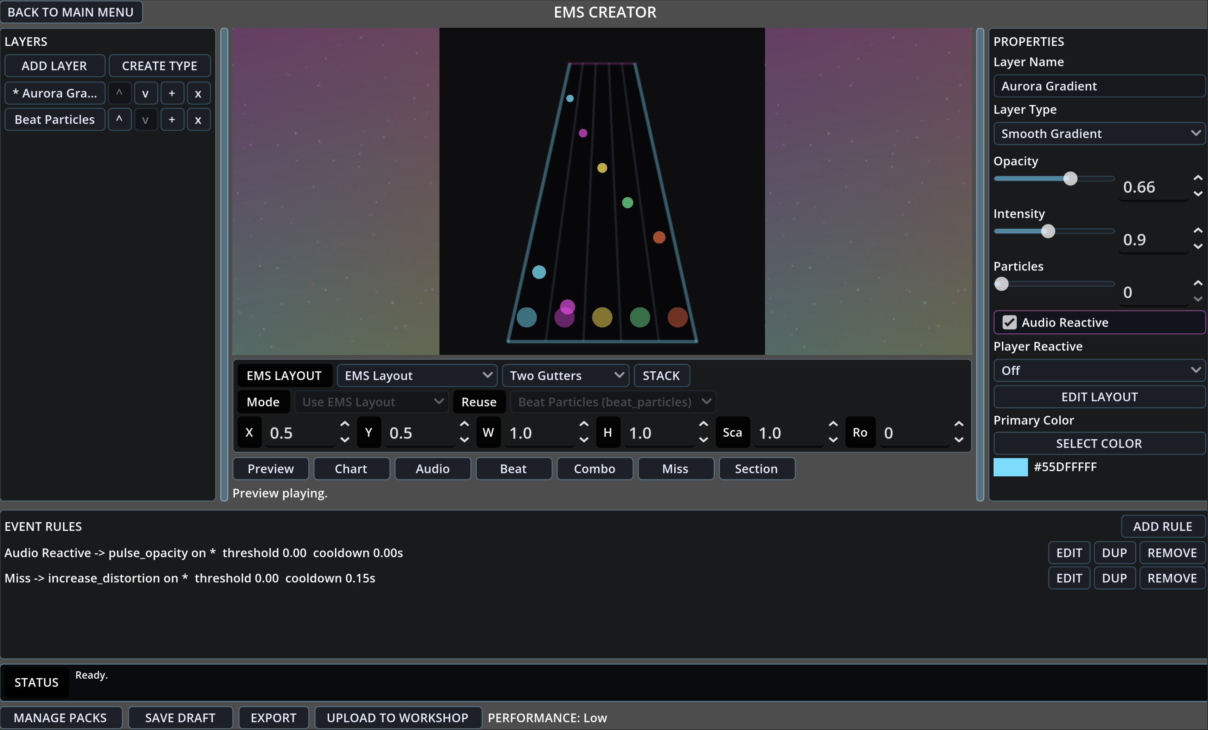The height and width of the screenshot is (730, 1208).
Task: Decrease the Intensity value with down arrow
Action: [1198, 246]
